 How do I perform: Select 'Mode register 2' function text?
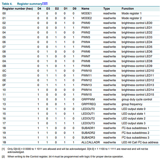point(132,18)
